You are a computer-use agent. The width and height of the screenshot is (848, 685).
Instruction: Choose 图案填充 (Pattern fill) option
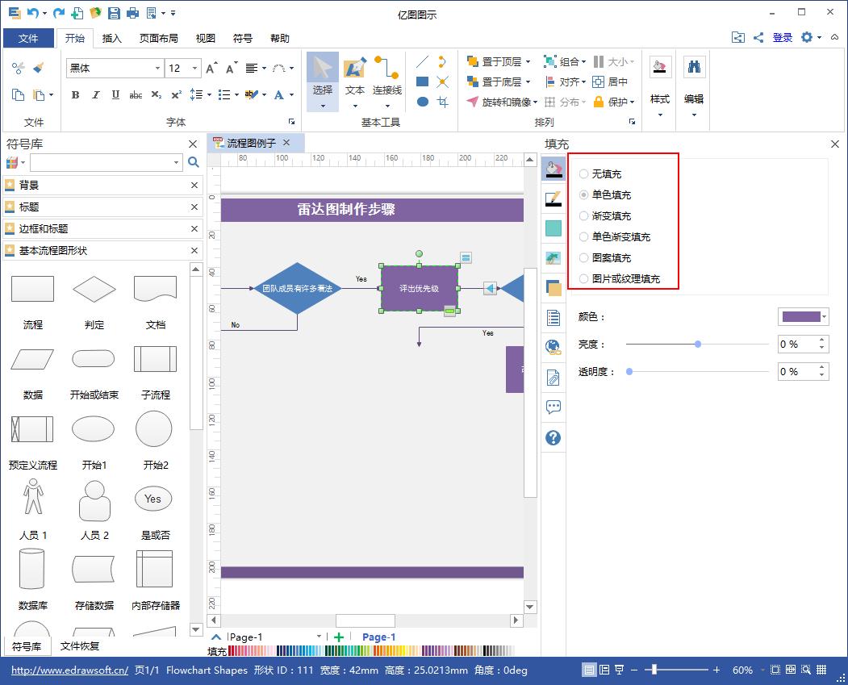coord(583,257)
